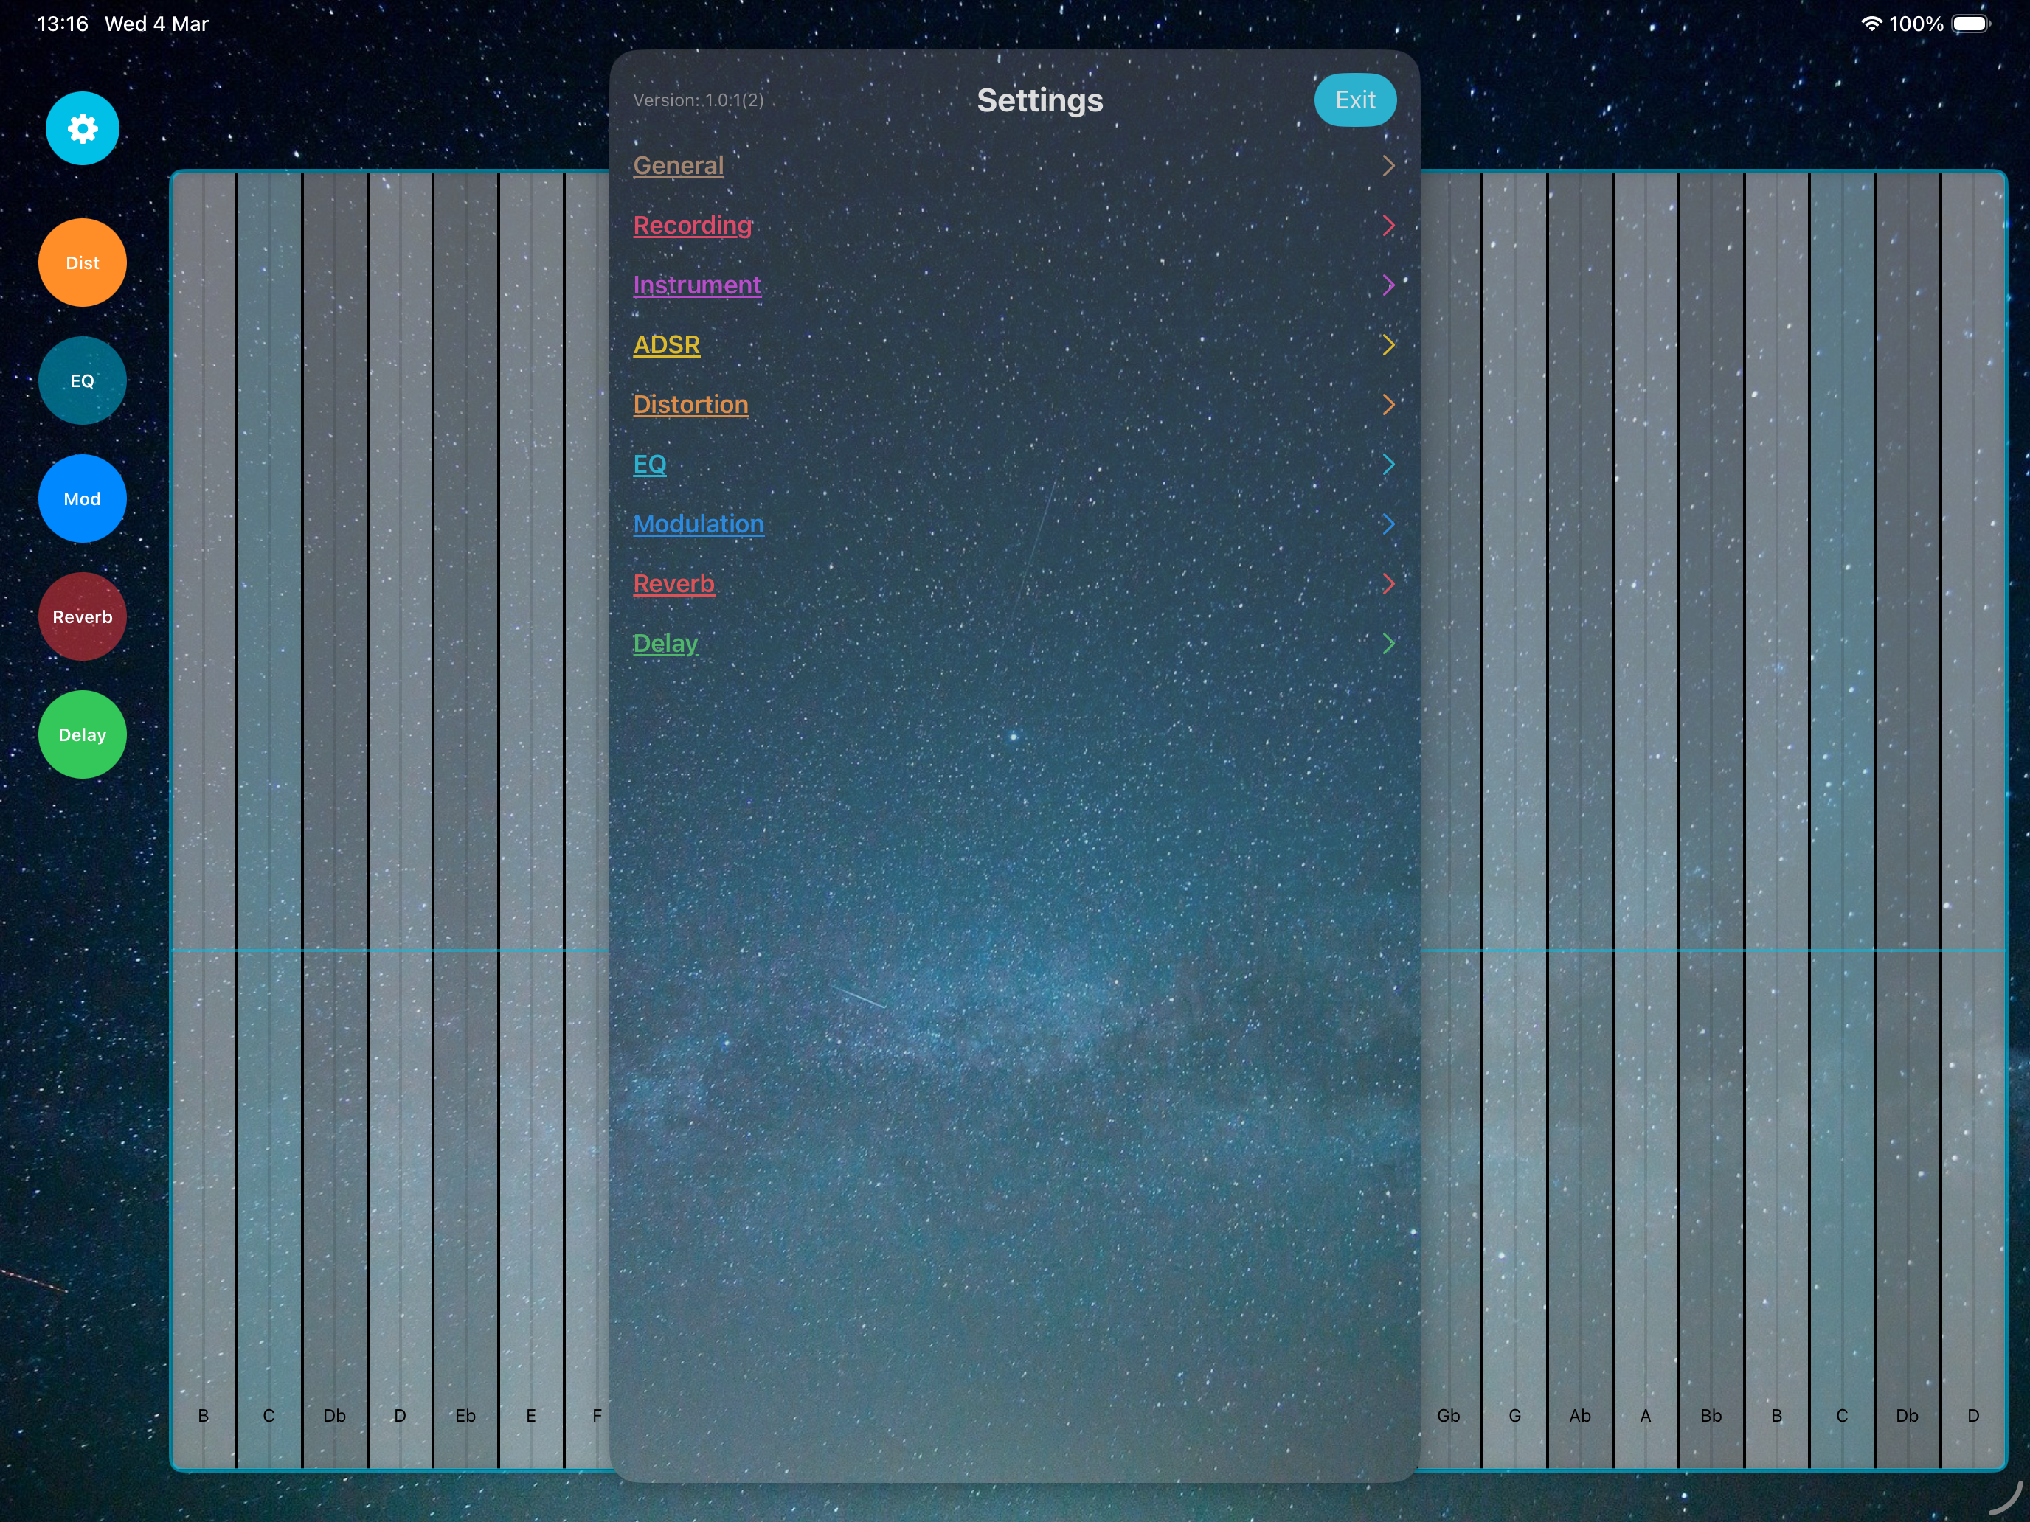Play the left C key
This screenshot has width=2030, height=1522.
click(269, 820)
